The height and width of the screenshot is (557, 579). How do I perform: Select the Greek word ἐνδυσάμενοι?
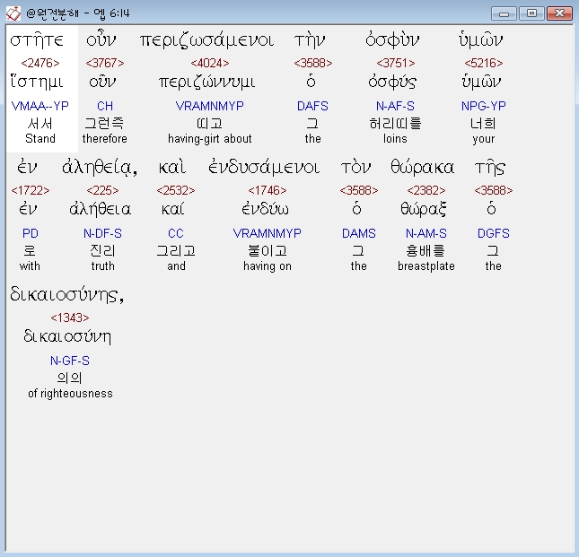pyautogui.click(x=264, y=168)
